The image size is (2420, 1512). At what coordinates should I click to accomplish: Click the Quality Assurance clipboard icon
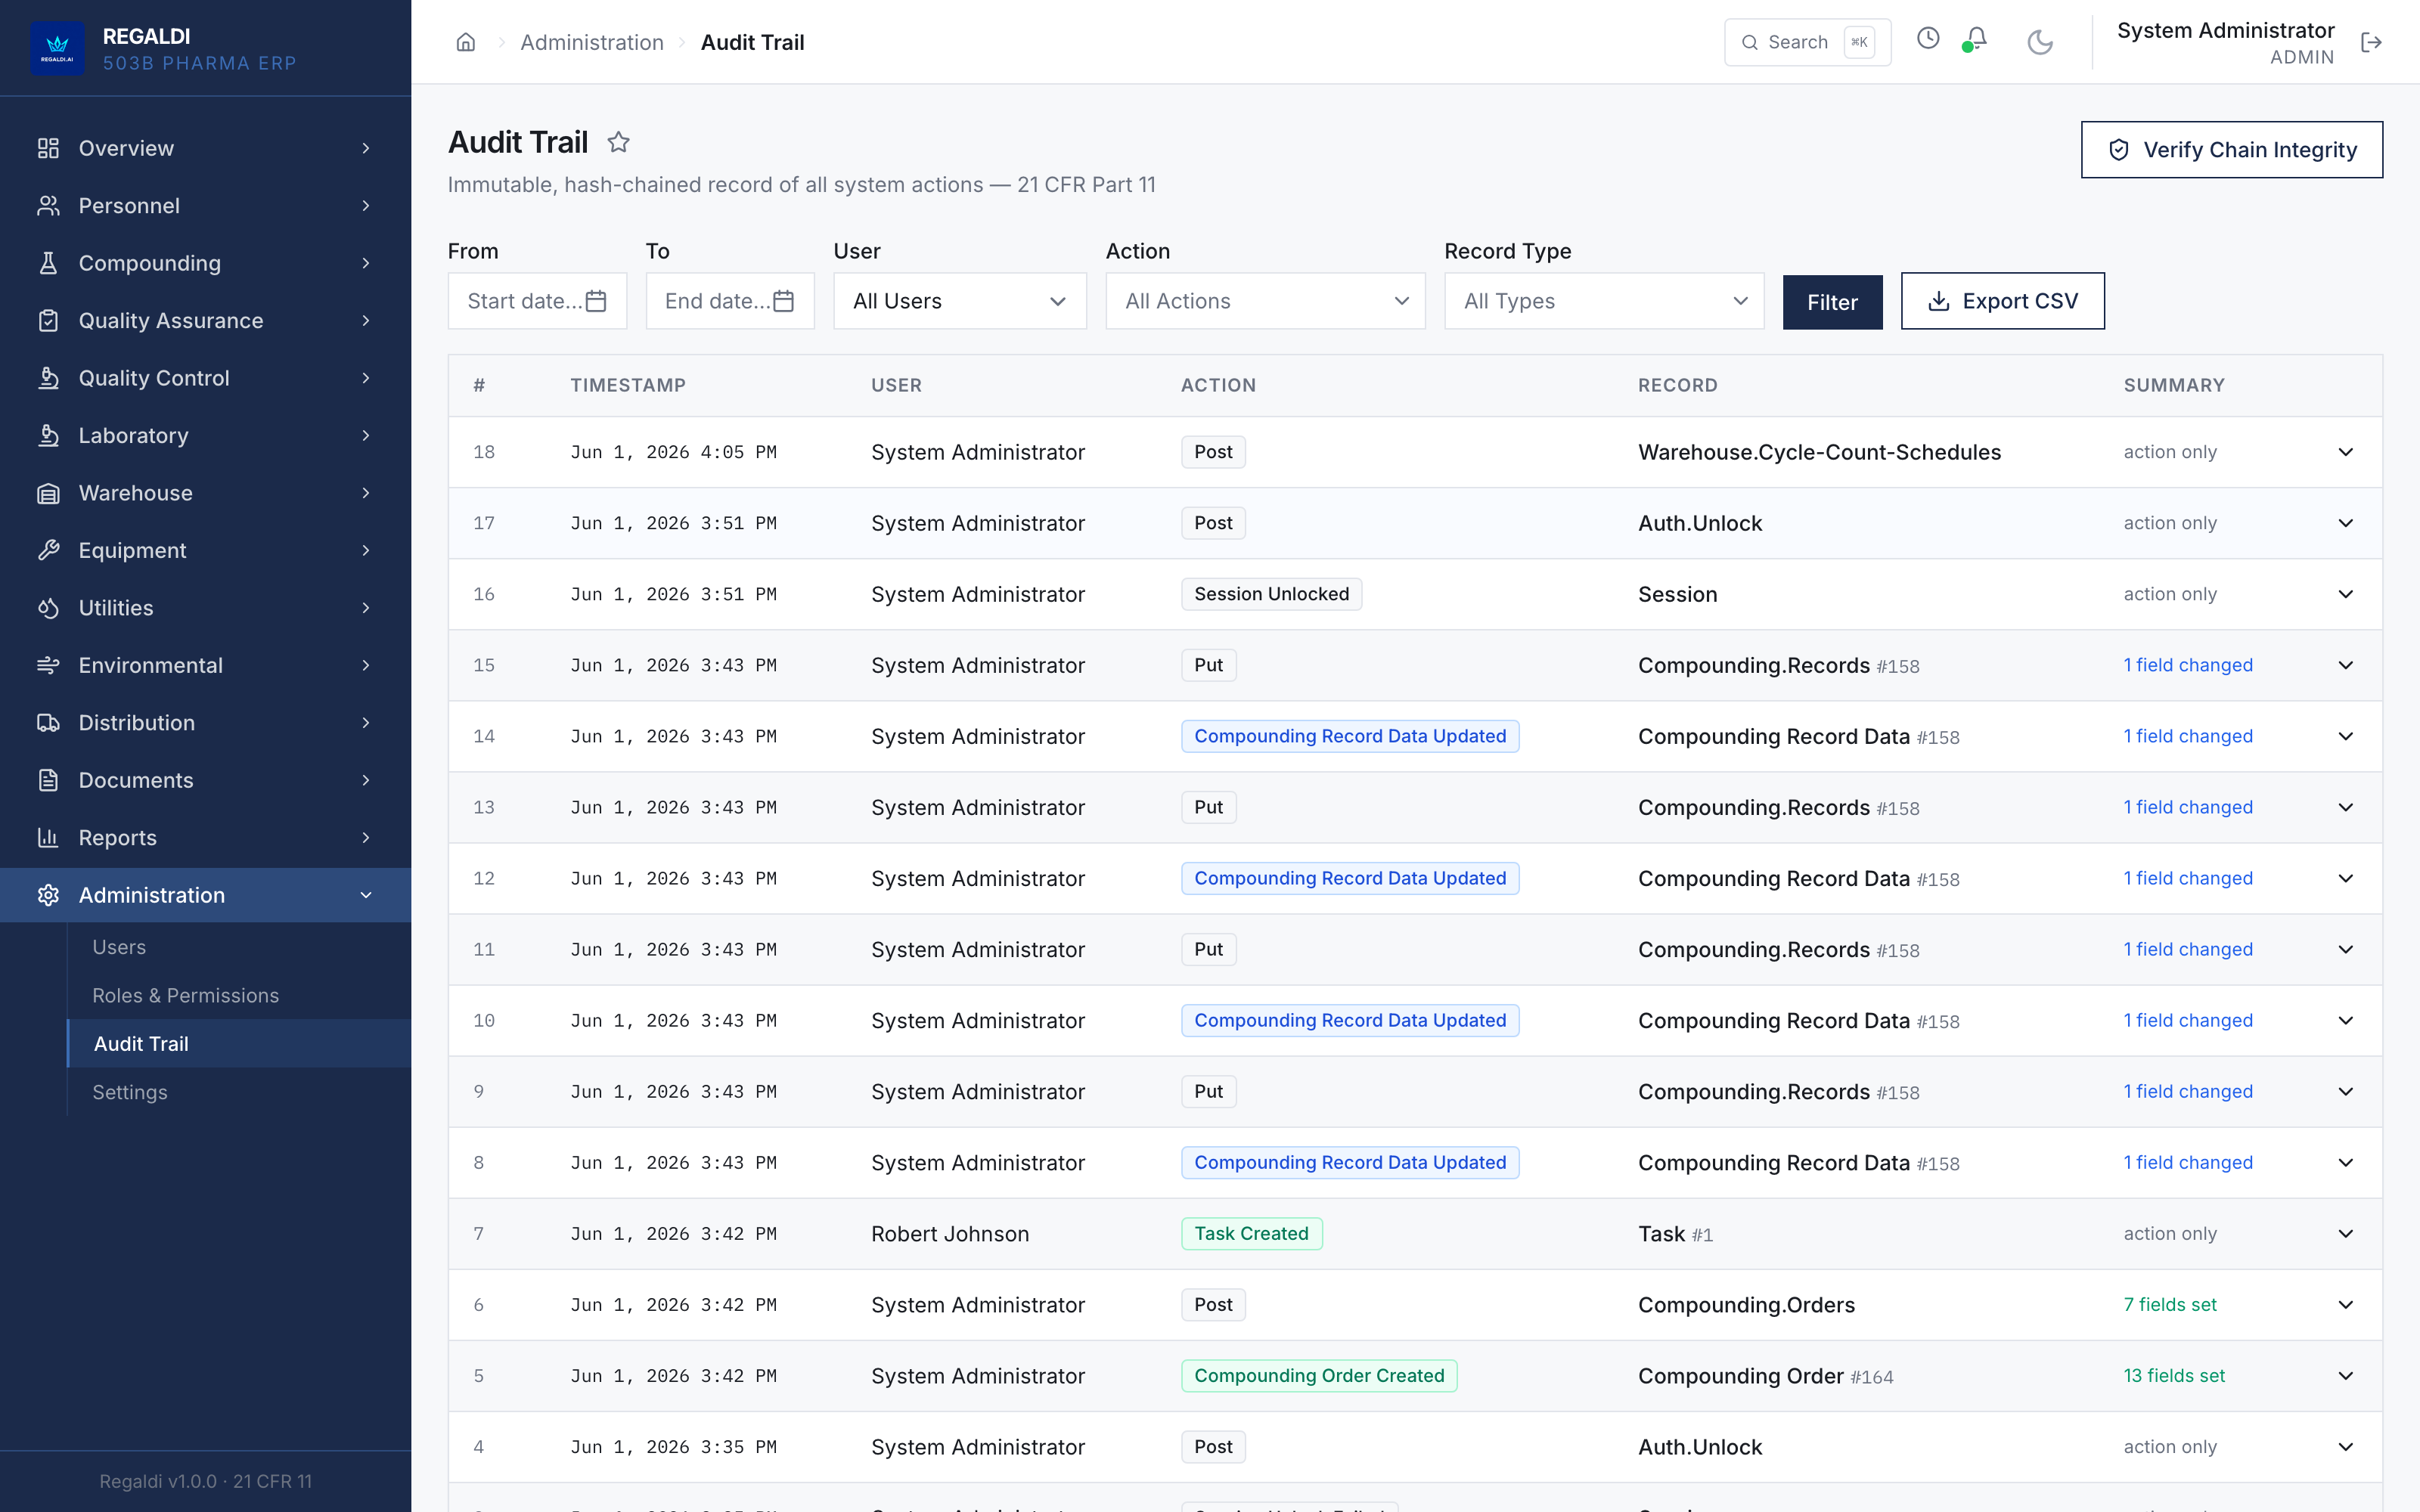pyautogui.click(x=48, y=320)
